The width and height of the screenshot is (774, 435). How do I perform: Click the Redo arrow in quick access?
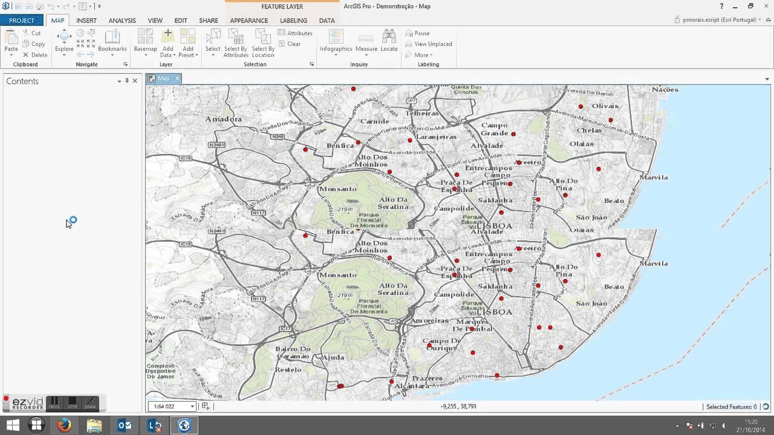67,6
